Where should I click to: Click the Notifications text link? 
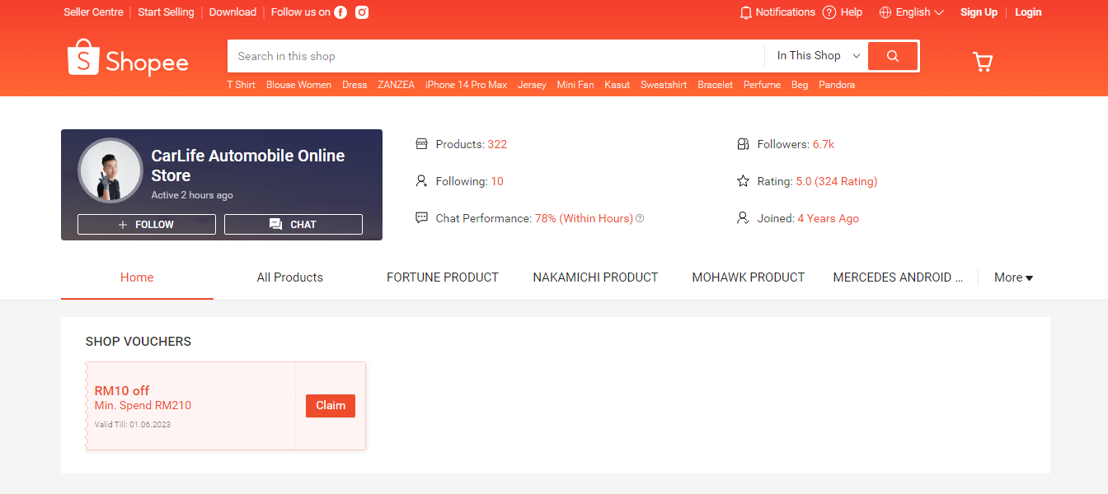[x=786, y=12]
